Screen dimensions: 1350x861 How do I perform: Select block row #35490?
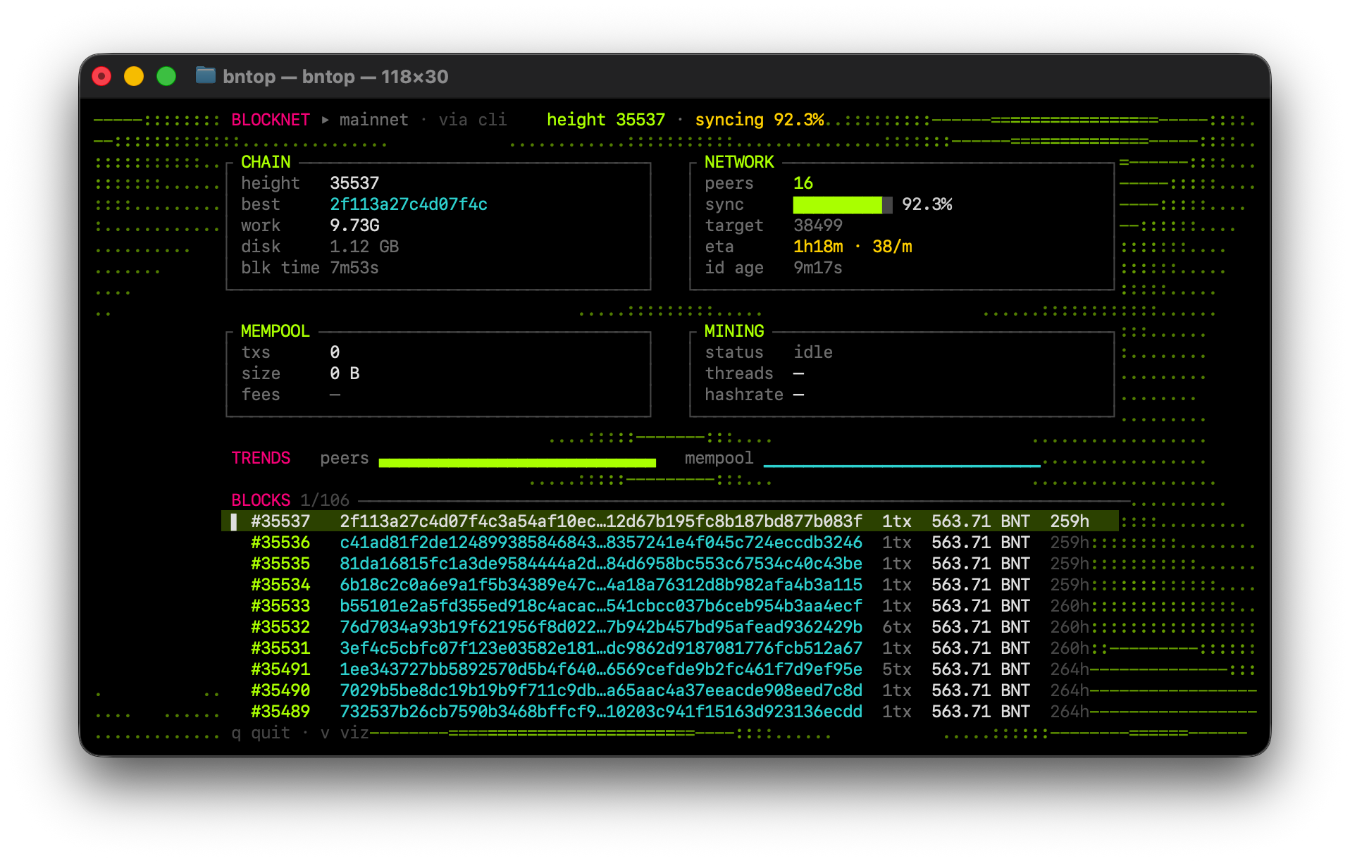click(669, 690)
